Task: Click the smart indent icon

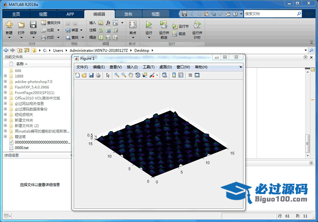Action: [x=101, y=37]
